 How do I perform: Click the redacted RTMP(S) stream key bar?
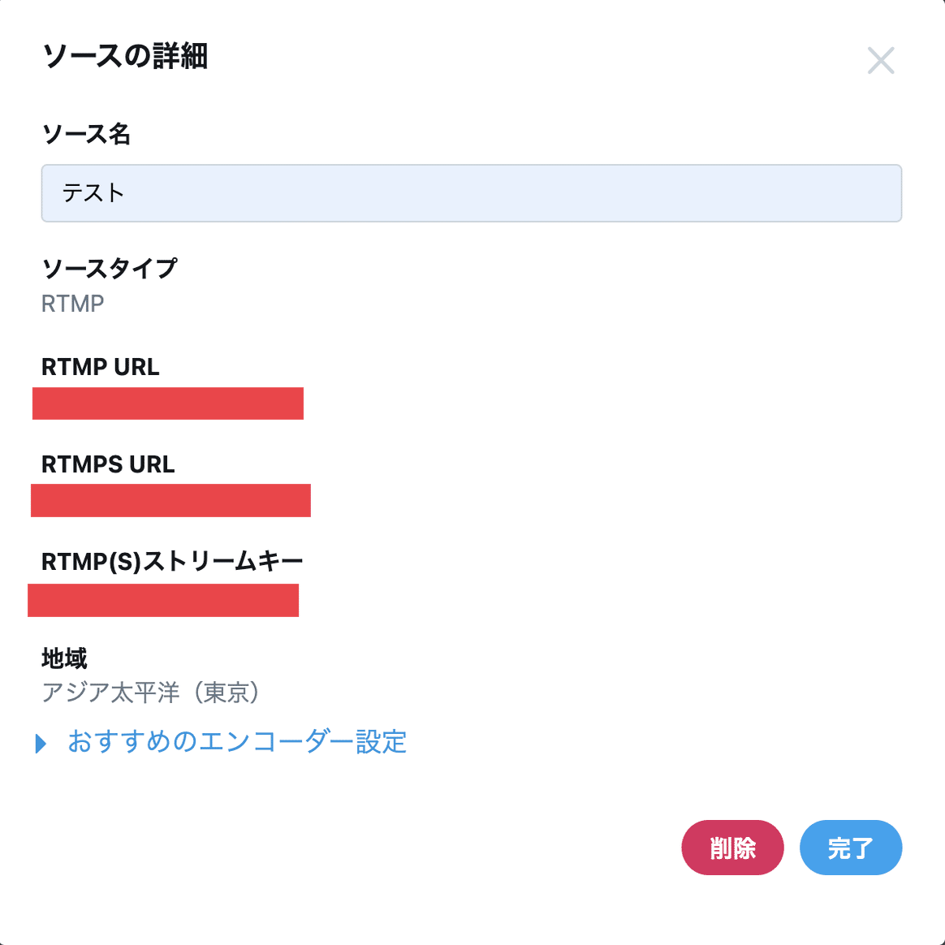[x=162, y=601]
